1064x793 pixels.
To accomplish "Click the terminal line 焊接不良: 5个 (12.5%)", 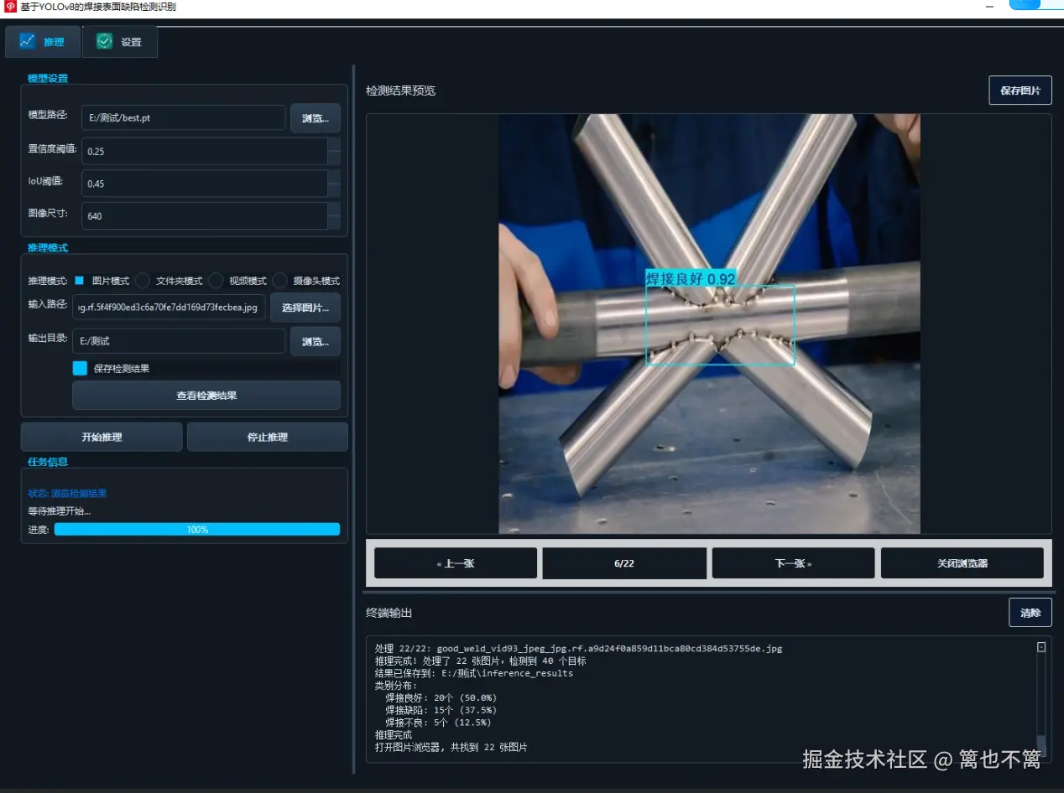I will pyautogui.click(x=438, y=722).
